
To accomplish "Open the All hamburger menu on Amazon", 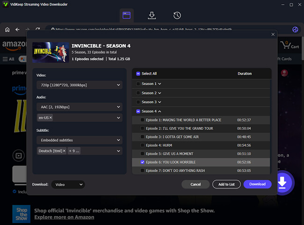I will 8,59.
